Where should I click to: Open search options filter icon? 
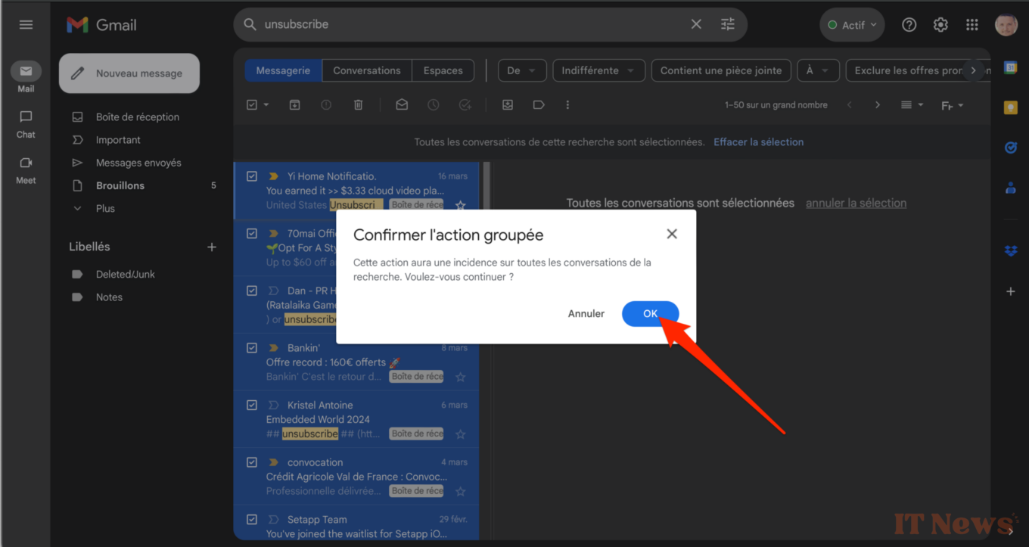[x=728, y=24]
